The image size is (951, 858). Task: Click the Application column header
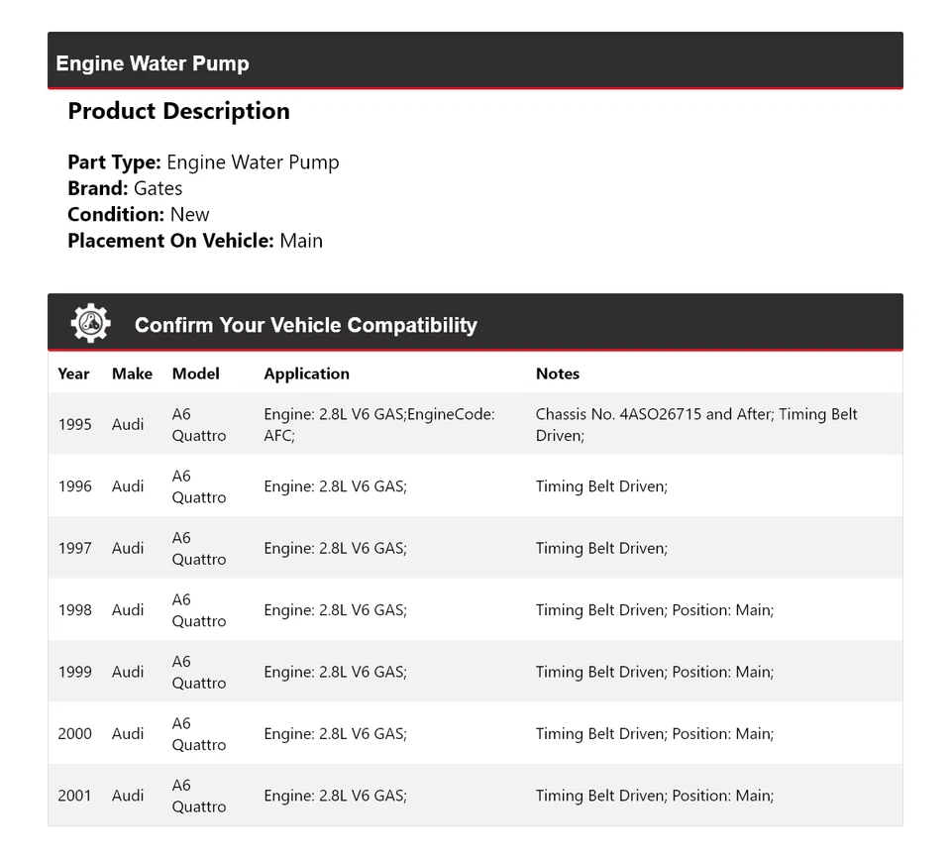(306, 374)
